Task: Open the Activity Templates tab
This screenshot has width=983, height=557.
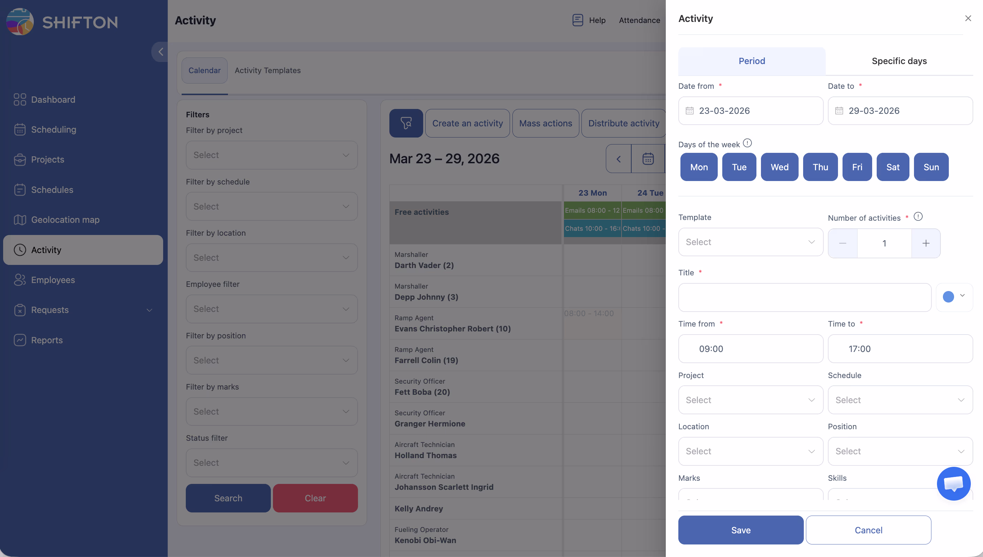Action: [x=267, y=70]
